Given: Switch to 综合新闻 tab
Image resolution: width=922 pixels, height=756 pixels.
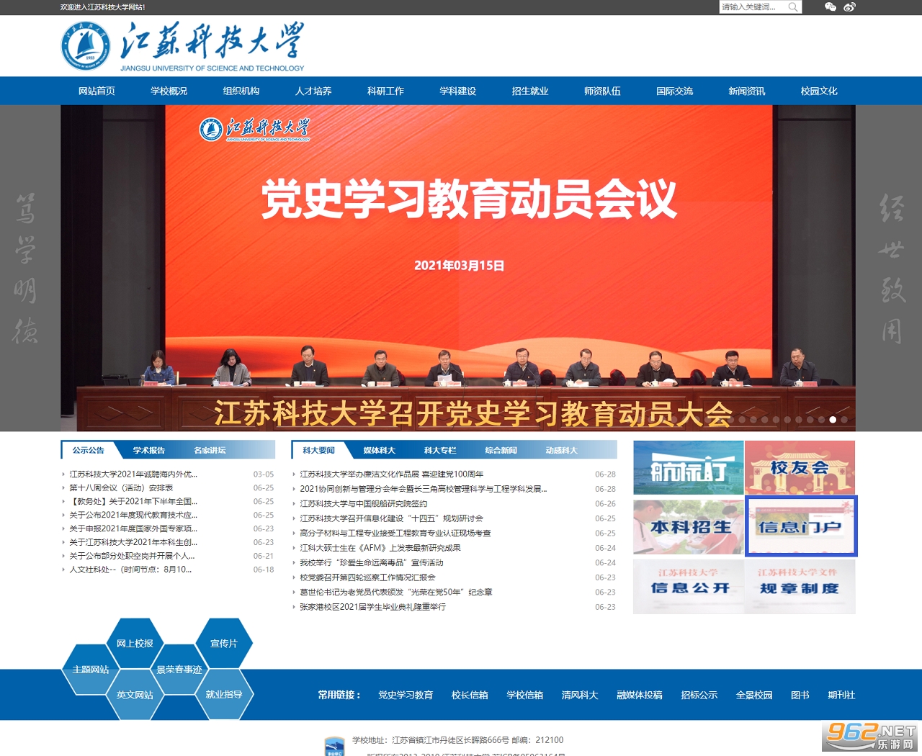Looking at the screenshot, I should (501, 450).
